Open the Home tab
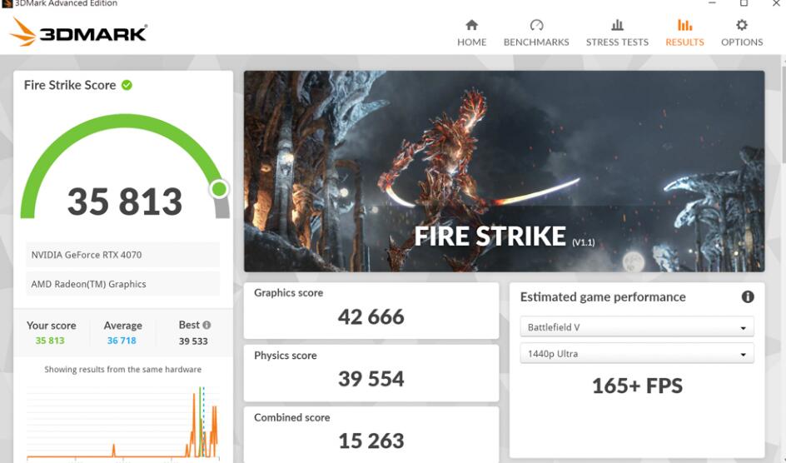The image size is (786, 463). [x=472, y=33]
